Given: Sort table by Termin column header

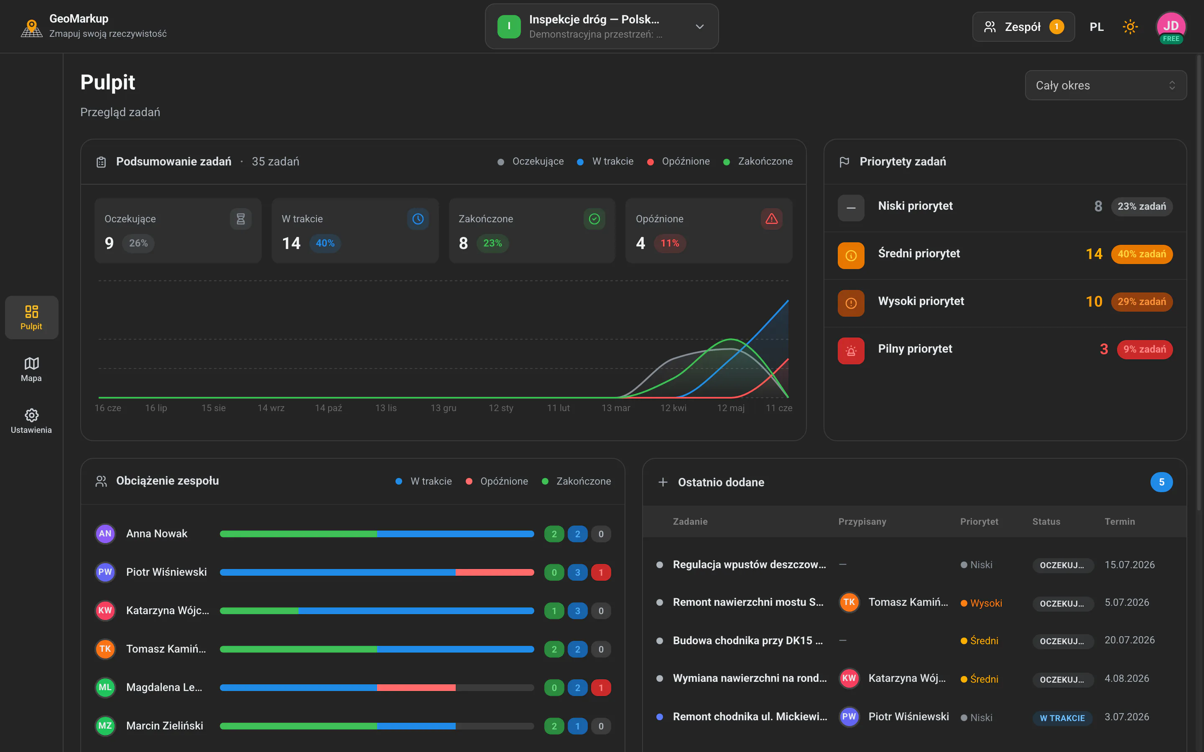Looking at the screenshot, I should point(1120,522).
